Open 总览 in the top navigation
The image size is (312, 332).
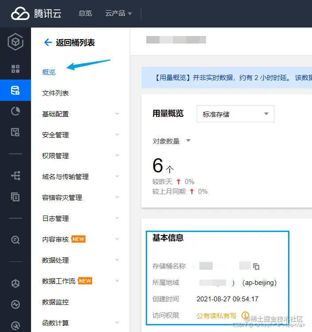tap(85, 13)
